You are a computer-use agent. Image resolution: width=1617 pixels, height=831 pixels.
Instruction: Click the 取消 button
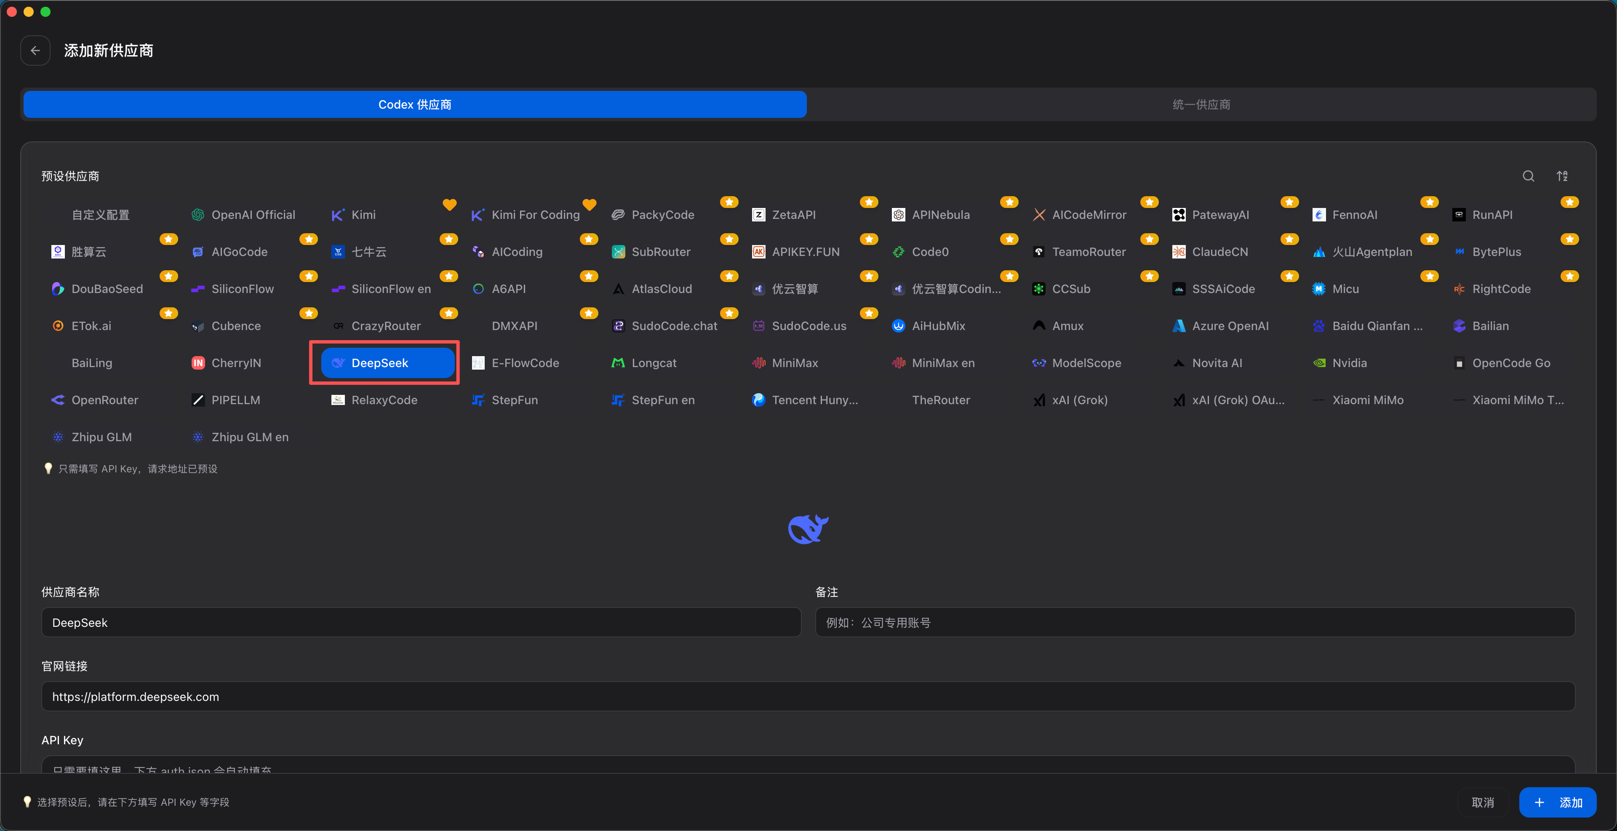[x=1483, y=802]
